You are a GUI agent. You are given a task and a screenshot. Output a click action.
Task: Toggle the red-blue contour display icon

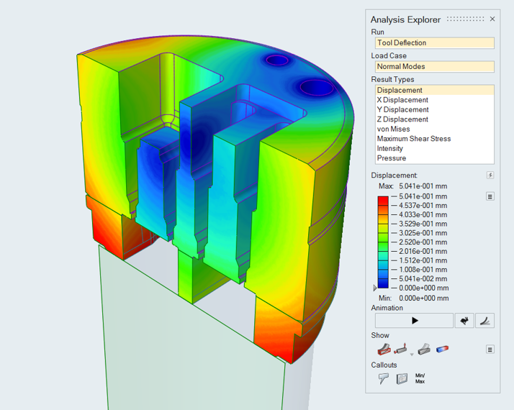click(443, 349)
